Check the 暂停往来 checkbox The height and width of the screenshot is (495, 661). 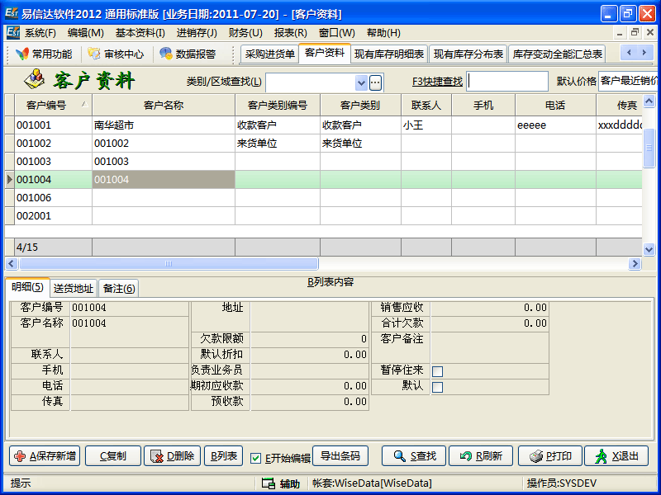[437, 371]
